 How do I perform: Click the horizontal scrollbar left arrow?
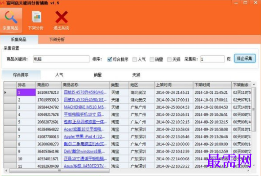coord(6,171)
